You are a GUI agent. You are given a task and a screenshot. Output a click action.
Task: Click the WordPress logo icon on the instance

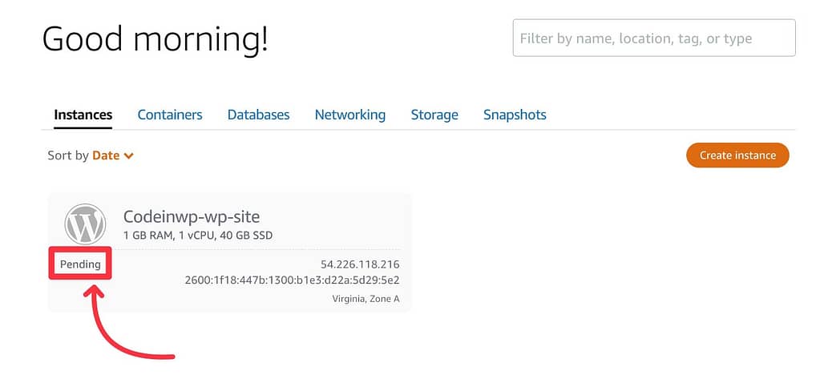[x=85, y=224]
